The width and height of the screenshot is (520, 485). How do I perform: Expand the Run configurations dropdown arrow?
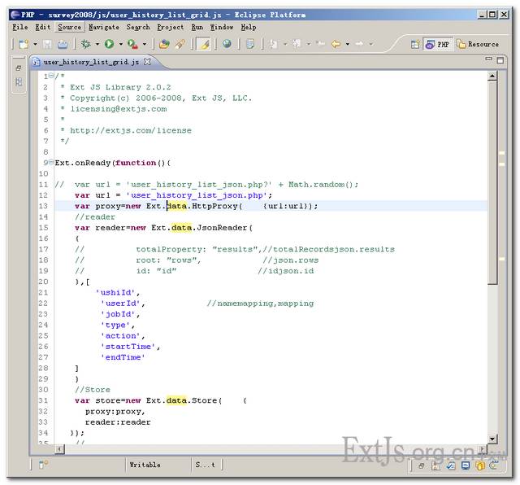tap(121, 44)
